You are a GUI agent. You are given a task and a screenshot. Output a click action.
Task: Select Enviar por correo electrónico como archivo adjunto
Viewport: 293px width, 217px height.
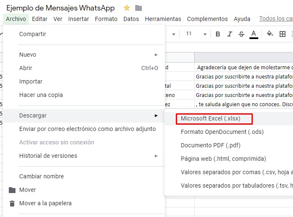point(84,129)
